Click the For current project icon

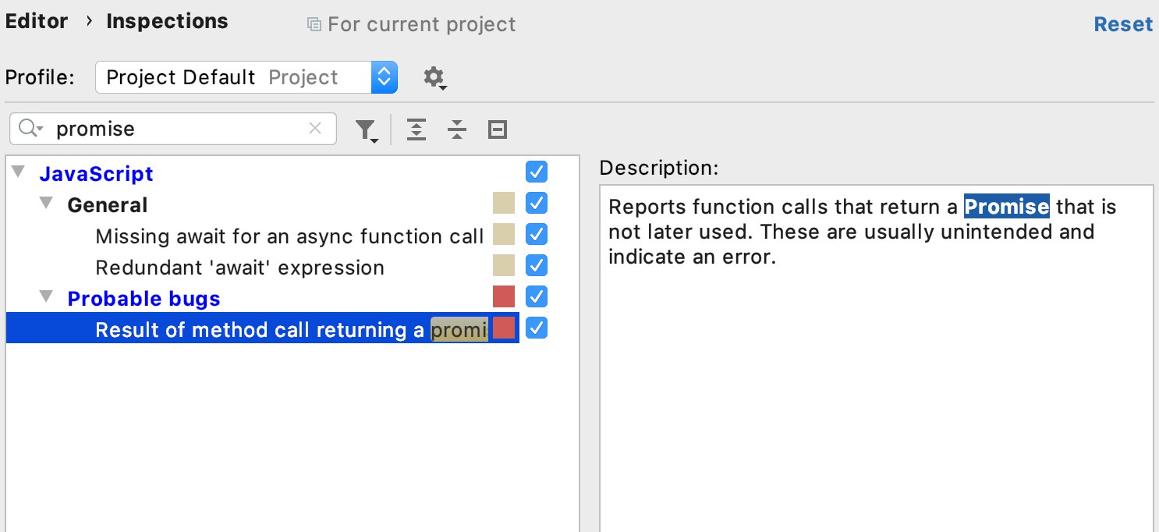[x=314, y=25]
